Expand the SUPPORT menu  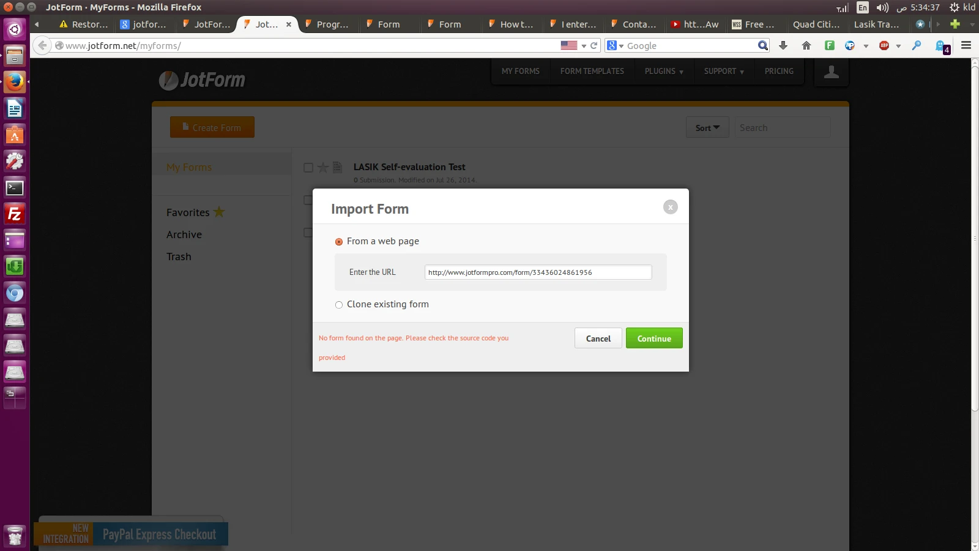(x=723, y=71)
